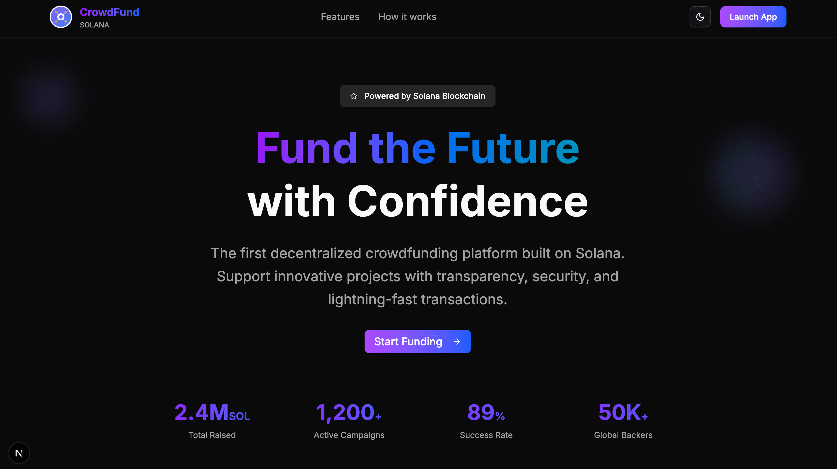
Task: Open the Next.js dev indicator at bottom left
Action: [19, 453]
